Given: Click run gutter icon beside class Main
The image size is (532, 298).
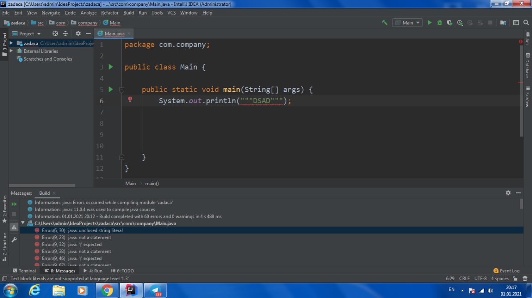Looking at the screenshot, I should pos(111,67).
